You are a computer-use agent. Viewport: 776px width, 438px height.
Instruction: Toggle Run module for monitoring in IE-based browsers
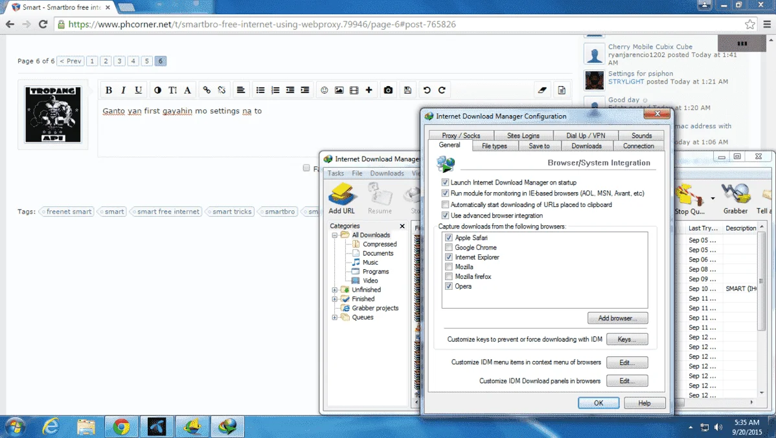tap(445, 193)
